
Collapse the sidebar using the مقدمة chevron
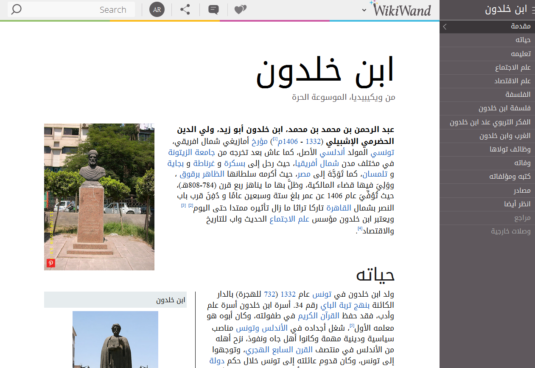click(445, 27)
